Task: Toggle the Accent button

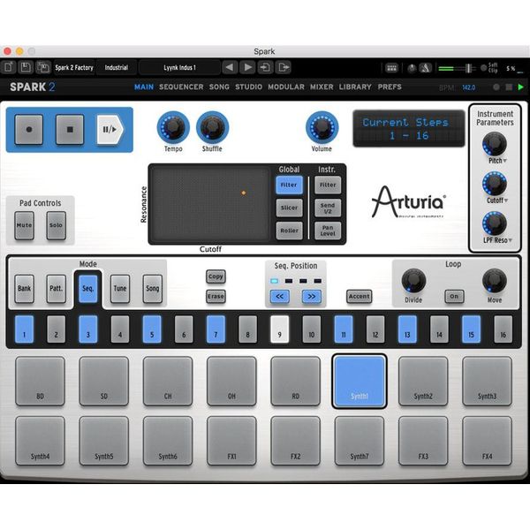Action: [360, 297]
